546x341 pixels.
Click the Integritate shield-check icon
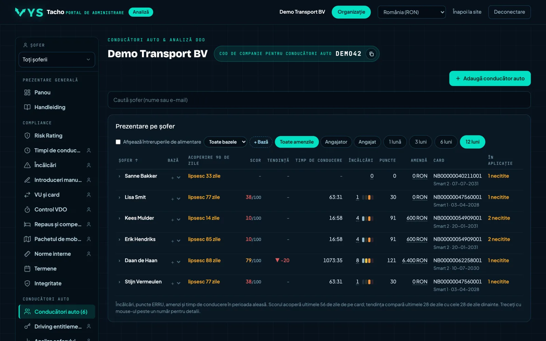tap(27, 283)
